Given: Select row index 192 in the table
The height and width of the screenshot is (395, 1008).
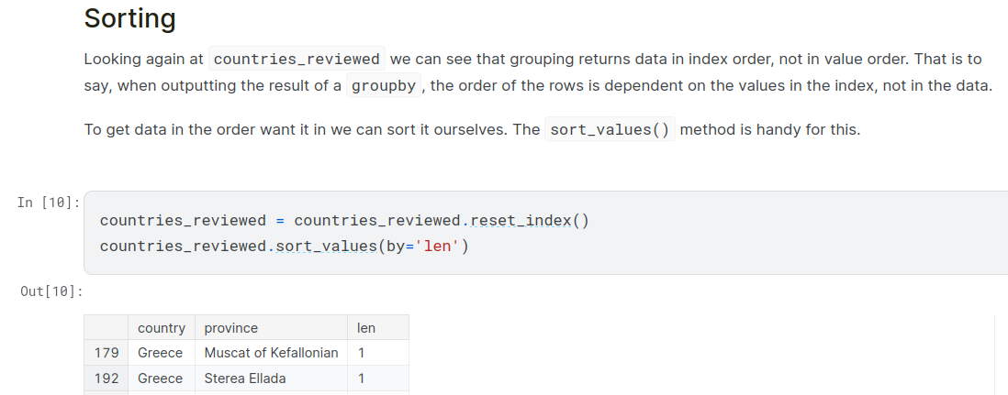Looking at the screenshot, I should click(x=106, y=379).
